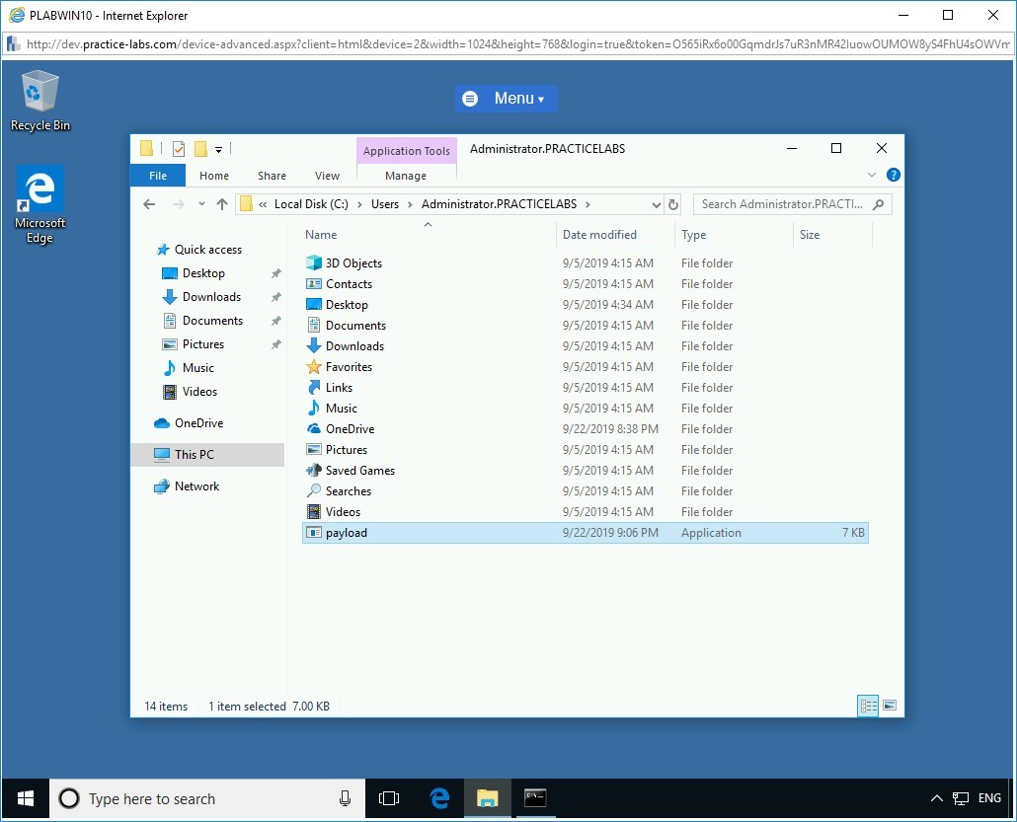Click the Up arrow navigation button
This screenshot has height=822, width=1017.
[221, 204]
